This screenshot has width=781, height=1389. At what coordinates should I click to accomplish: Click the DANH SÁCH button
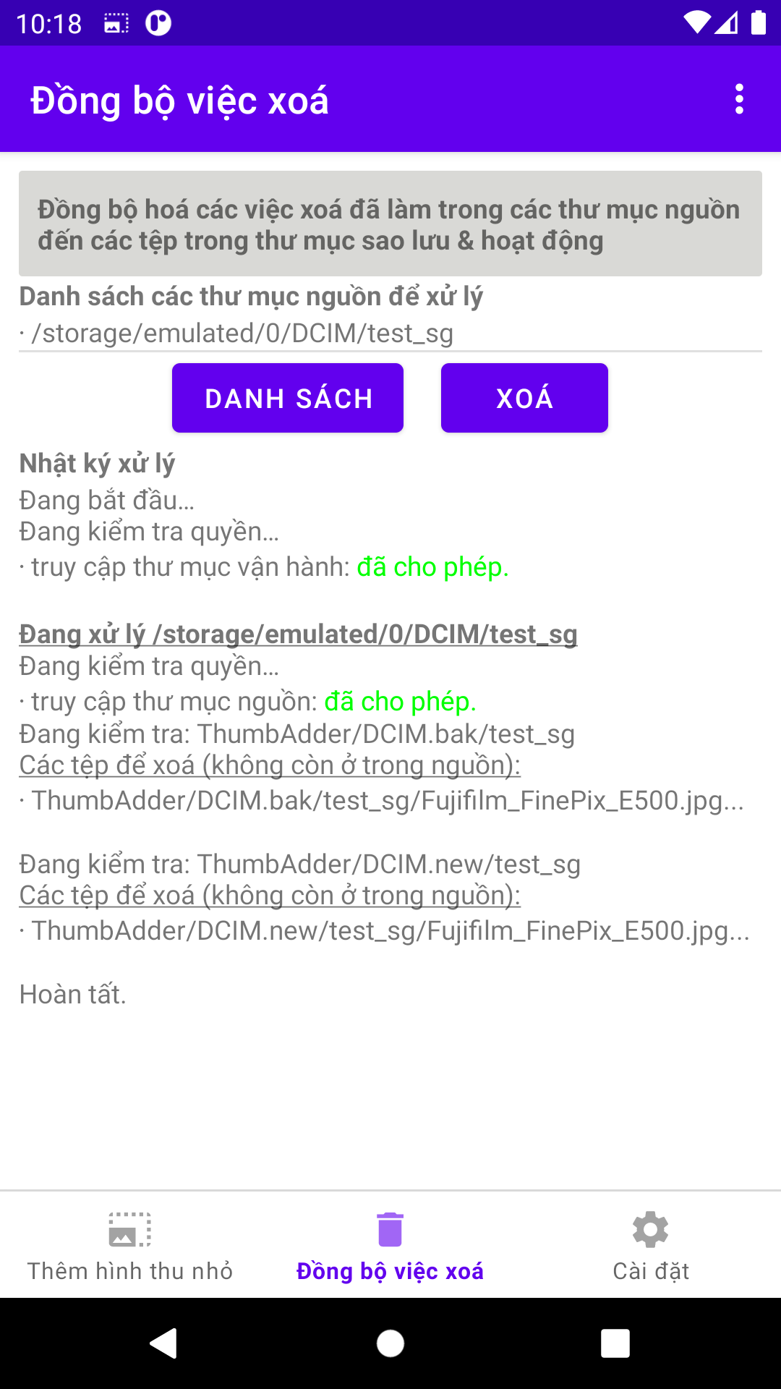[x=288, y=398]
